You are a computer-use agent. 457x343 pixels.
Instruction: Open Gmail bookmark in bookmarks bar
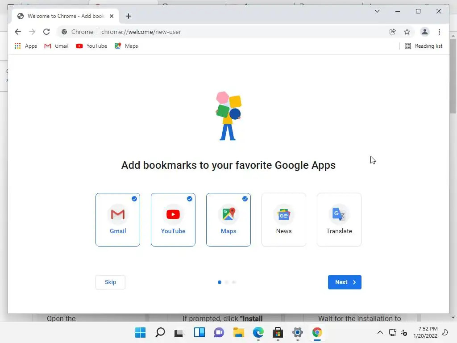point(56,46)
